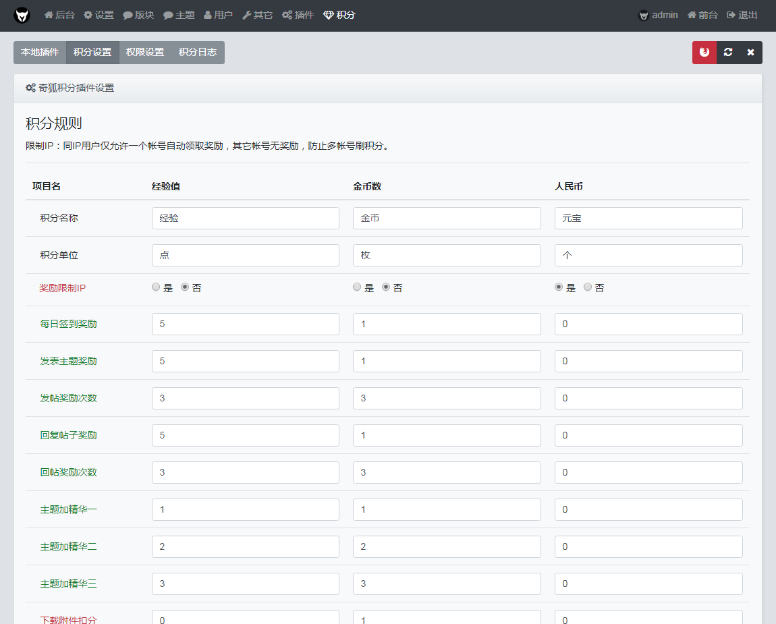
Task: Click 积分名称 field containing 金币
Action: (447, 218)
